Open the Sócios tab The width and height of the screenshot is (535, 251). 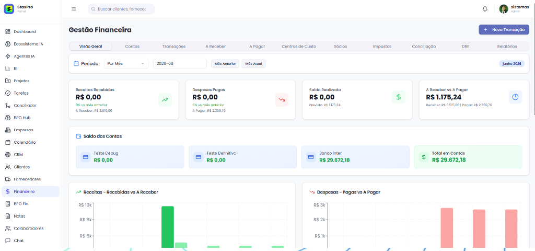(341, 46)
